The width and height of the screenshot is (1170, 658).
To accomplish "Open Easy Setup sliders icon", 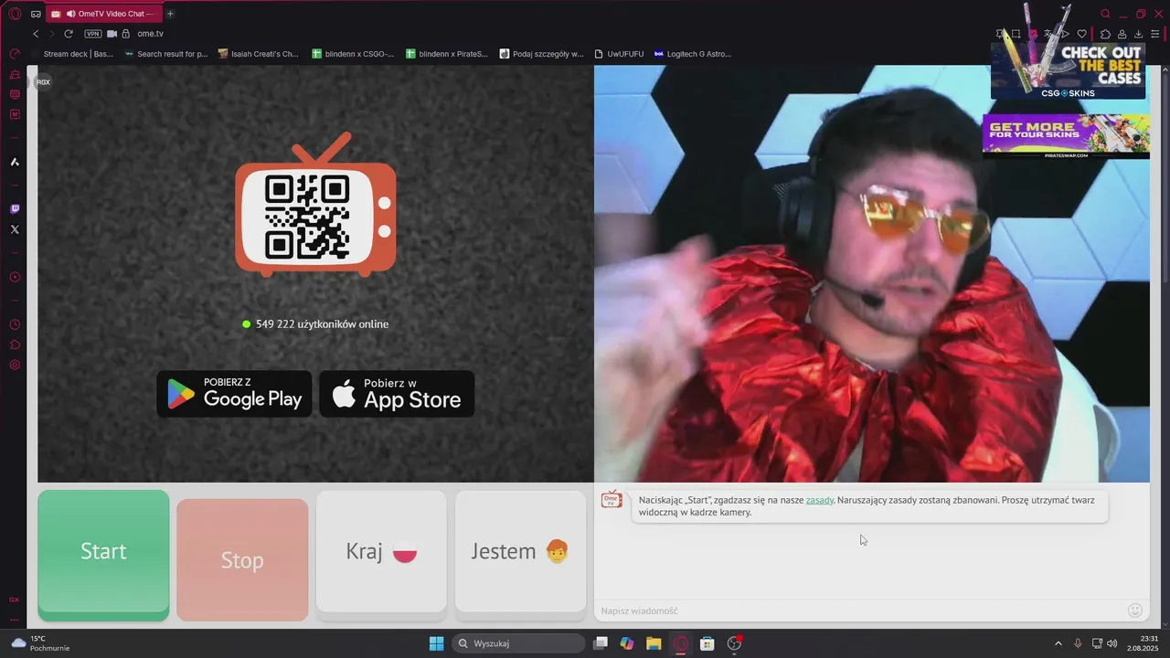I will coord(1155,34).
